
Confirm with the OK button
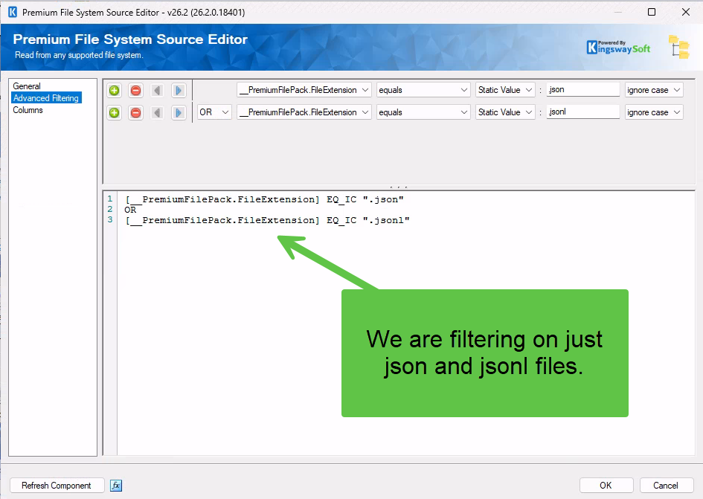[606, 485]
